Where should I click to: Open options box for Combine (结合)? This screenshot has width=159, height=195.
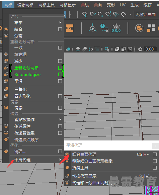point(60,29)
